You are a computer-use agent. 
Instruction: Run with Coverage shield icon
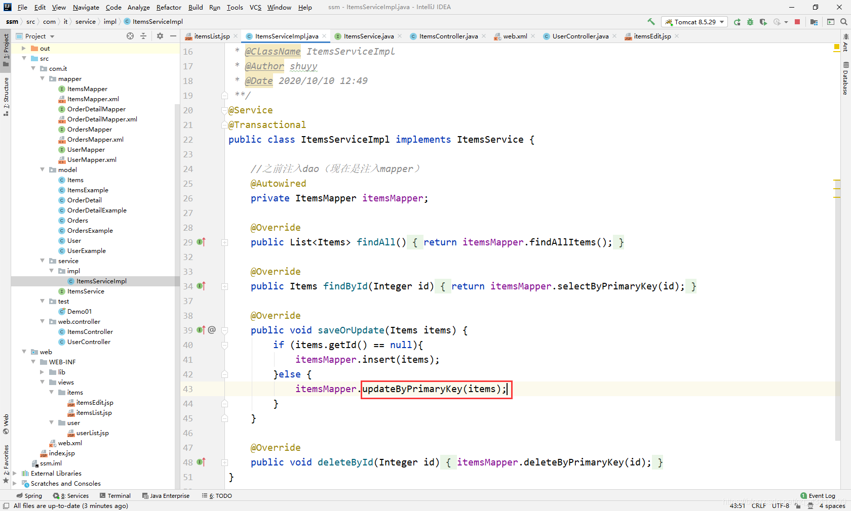click(x=763, y=22)
